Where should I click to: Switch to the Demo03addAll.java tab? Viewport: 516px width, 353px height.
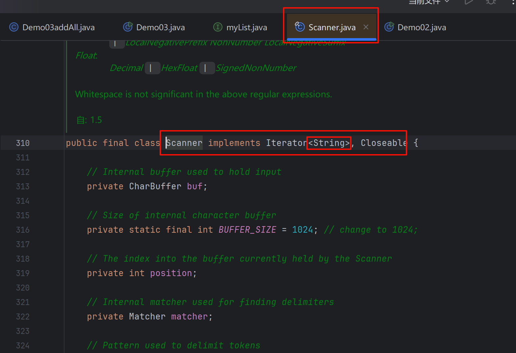(x=52, y=27)
